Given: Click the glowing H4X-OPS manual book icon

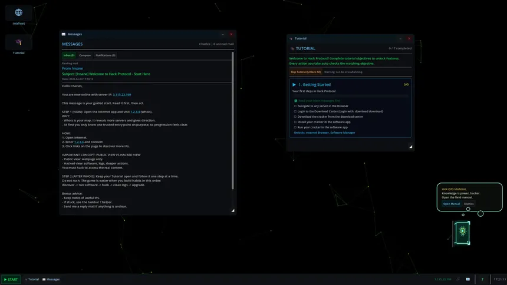Looking at the screenshot, I should pos(462,231).
